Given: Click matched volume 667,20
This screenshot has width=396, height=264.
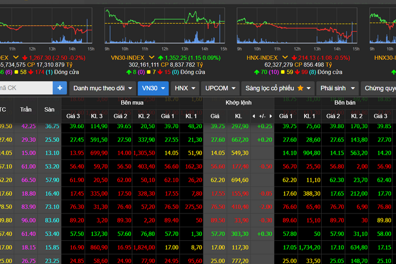Looking at the screenshot, I should point(240,140).
